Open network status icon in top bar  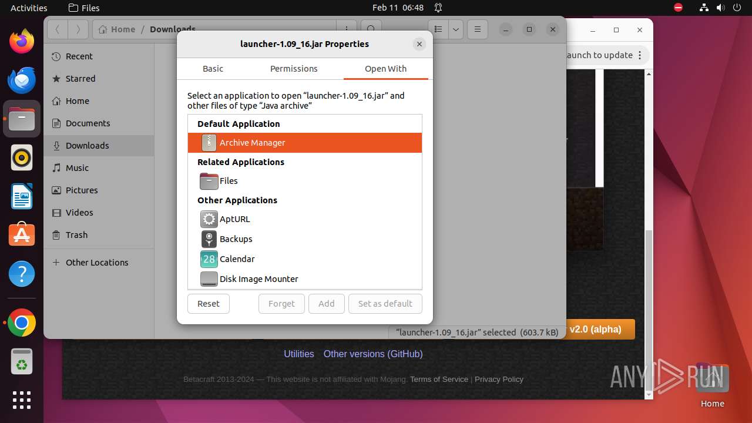(704, 8)
